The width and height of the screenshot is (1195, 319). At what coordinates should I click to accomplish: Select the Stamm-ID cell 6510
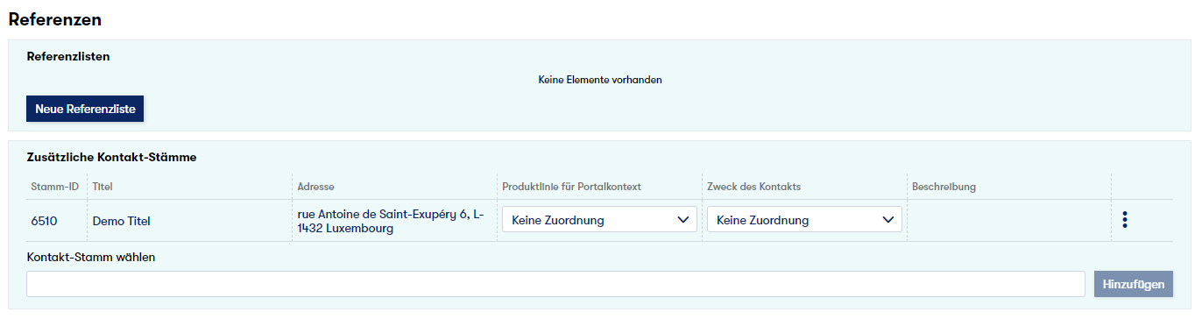[x=44, y=221]
